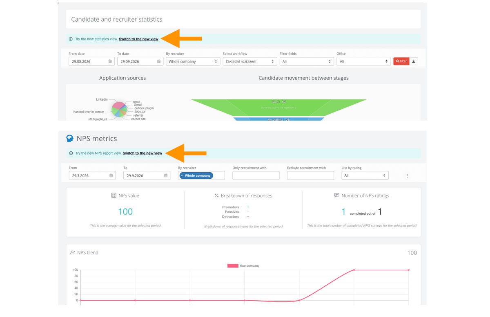The image size is (490, 317).
Task: Click the large NPS value 100
Action: pyautogui.click(x=125, y=211)
